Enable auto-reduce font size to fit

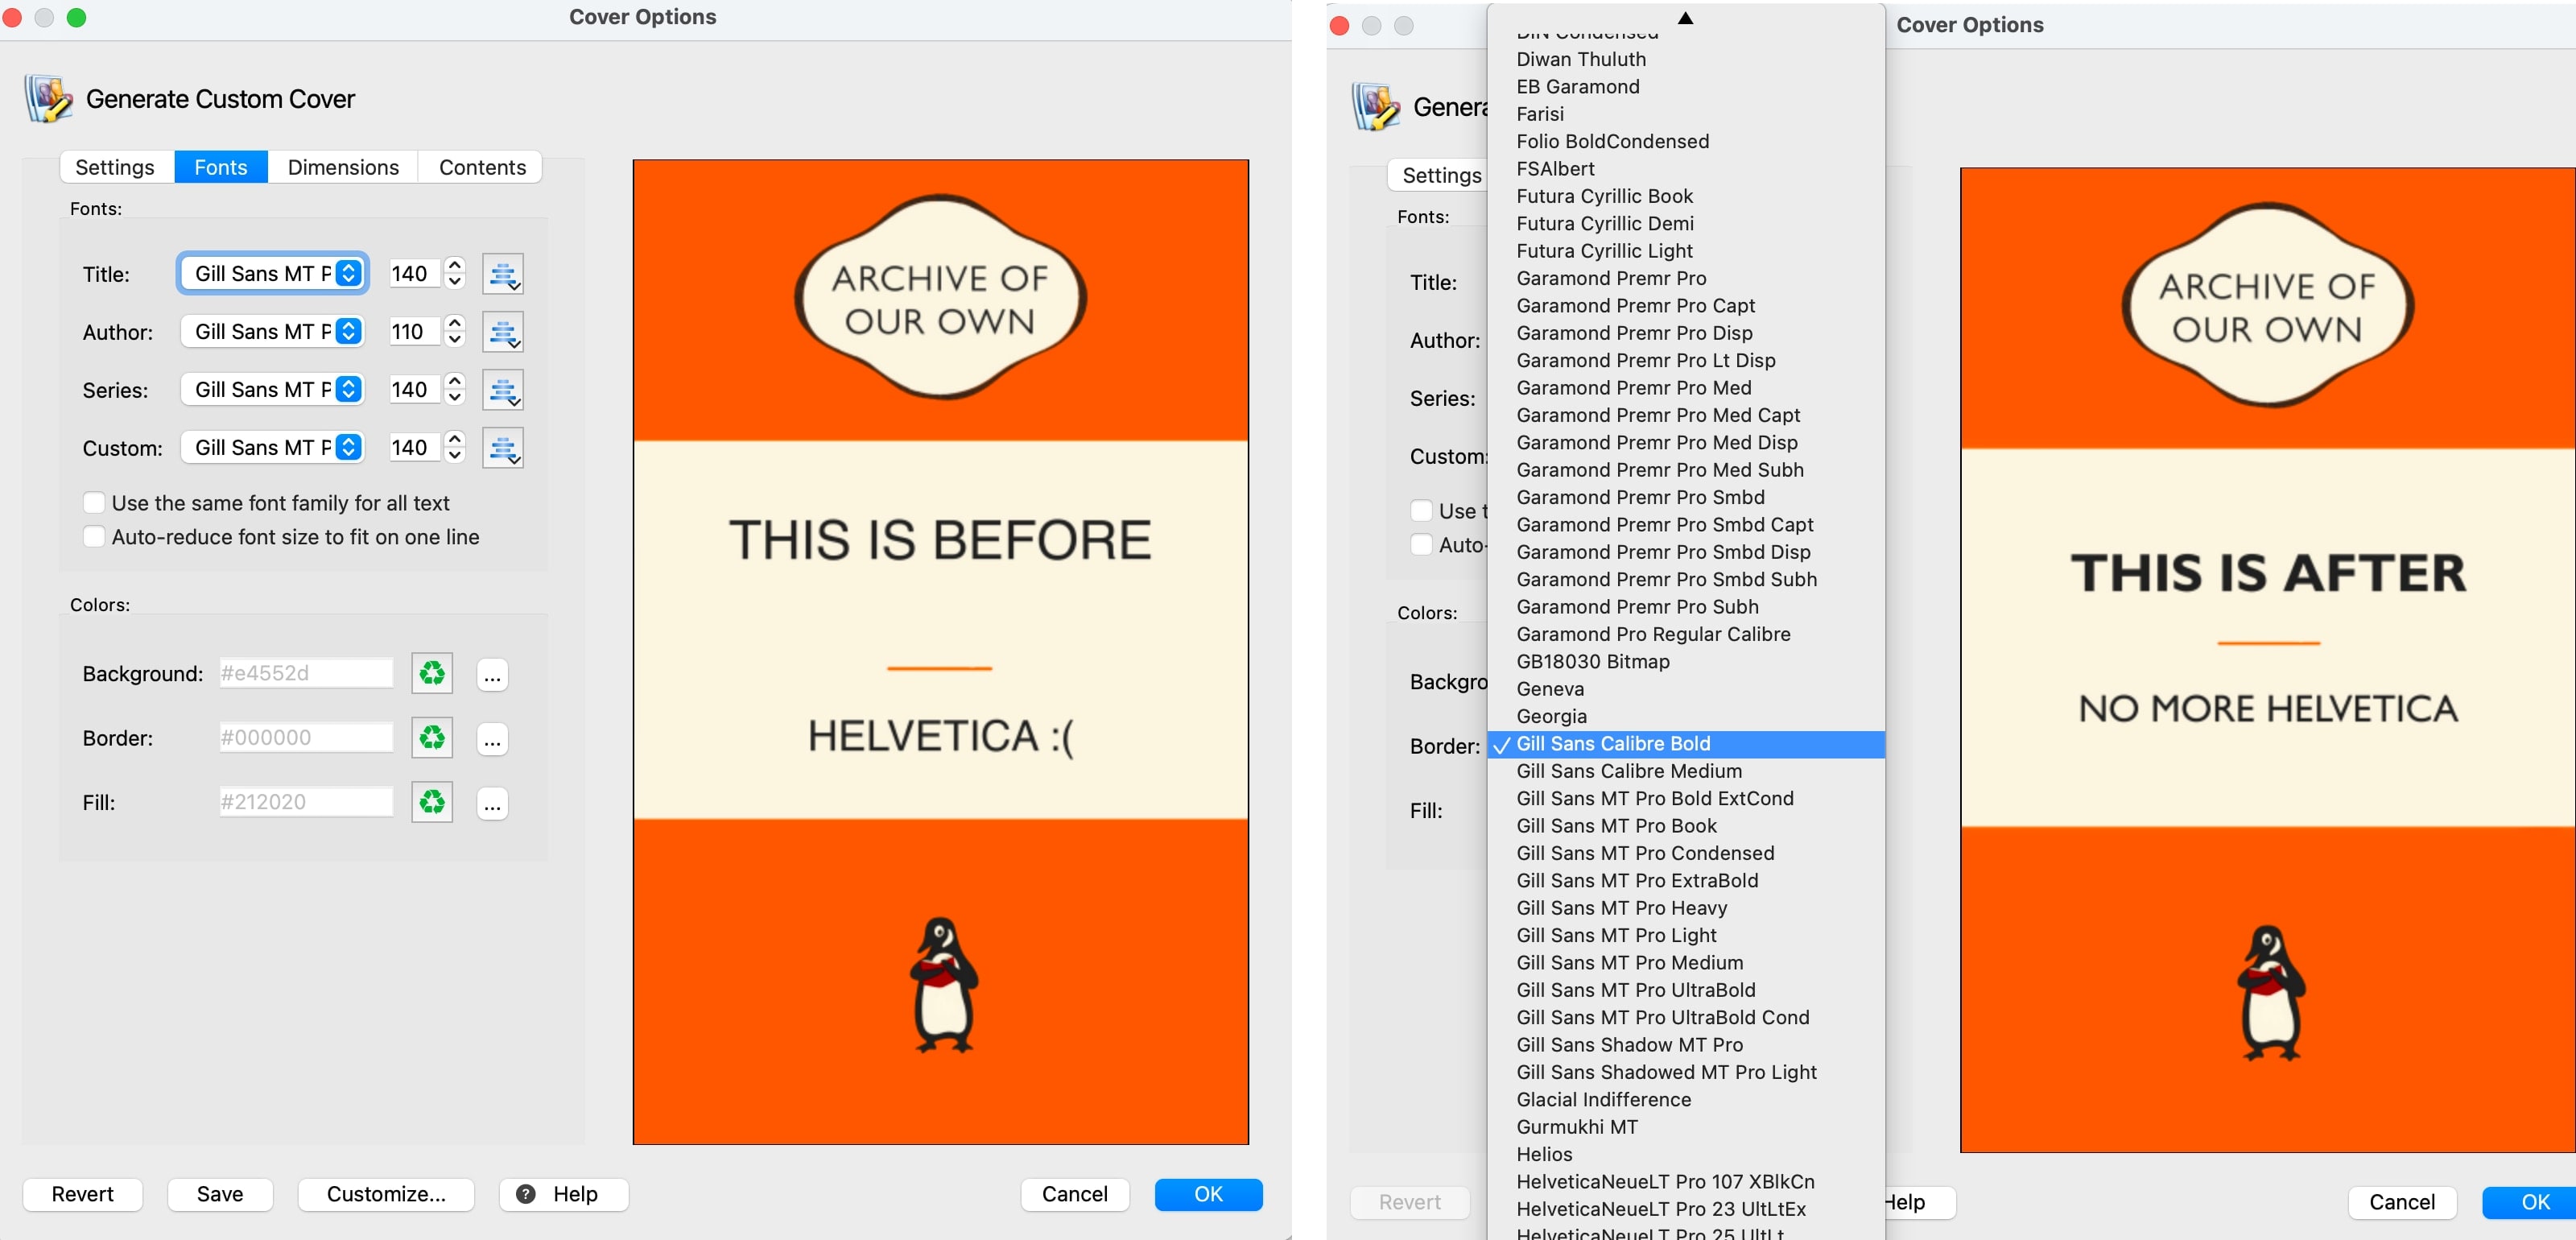pos(94,537)
